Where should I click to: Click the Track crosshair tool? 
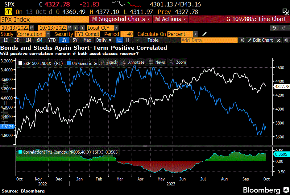109,62
